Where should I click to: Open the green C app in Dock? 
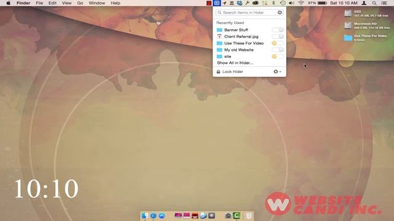[236, 215]
